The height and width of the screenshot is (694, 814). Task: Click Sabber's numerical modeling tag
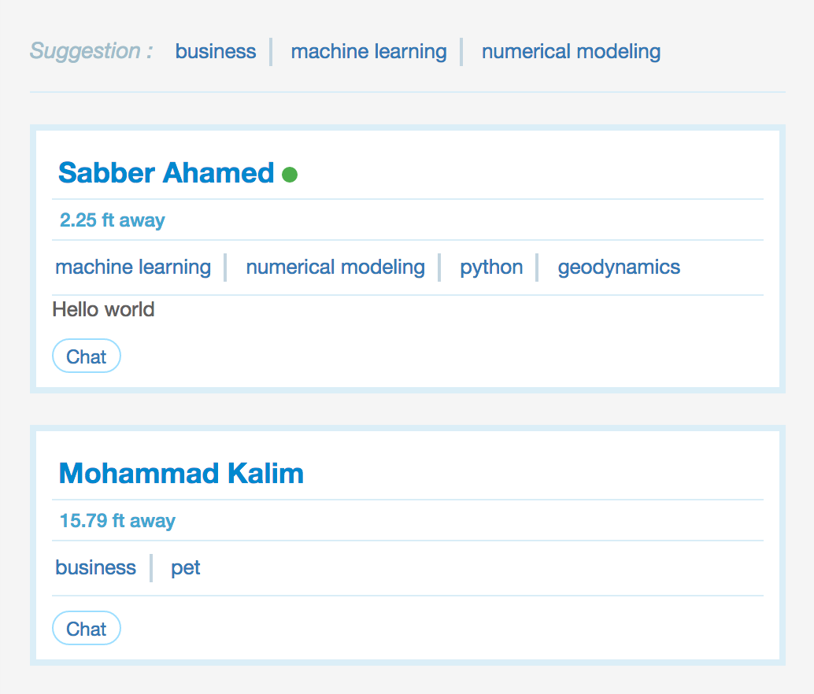pyautogui.click(x=335, y=268)
